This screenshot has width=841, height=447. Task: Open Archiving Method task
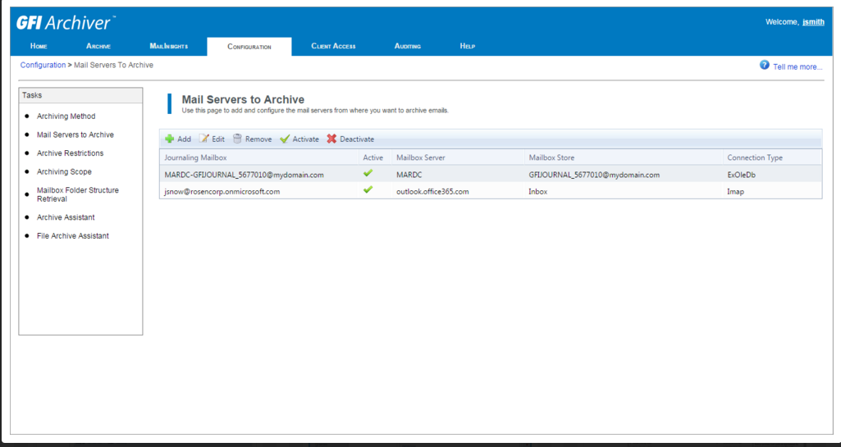tap(66, 116)
